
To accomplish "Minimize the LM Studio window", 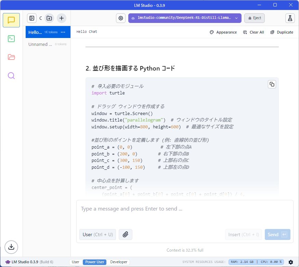I will click(259, 5).
